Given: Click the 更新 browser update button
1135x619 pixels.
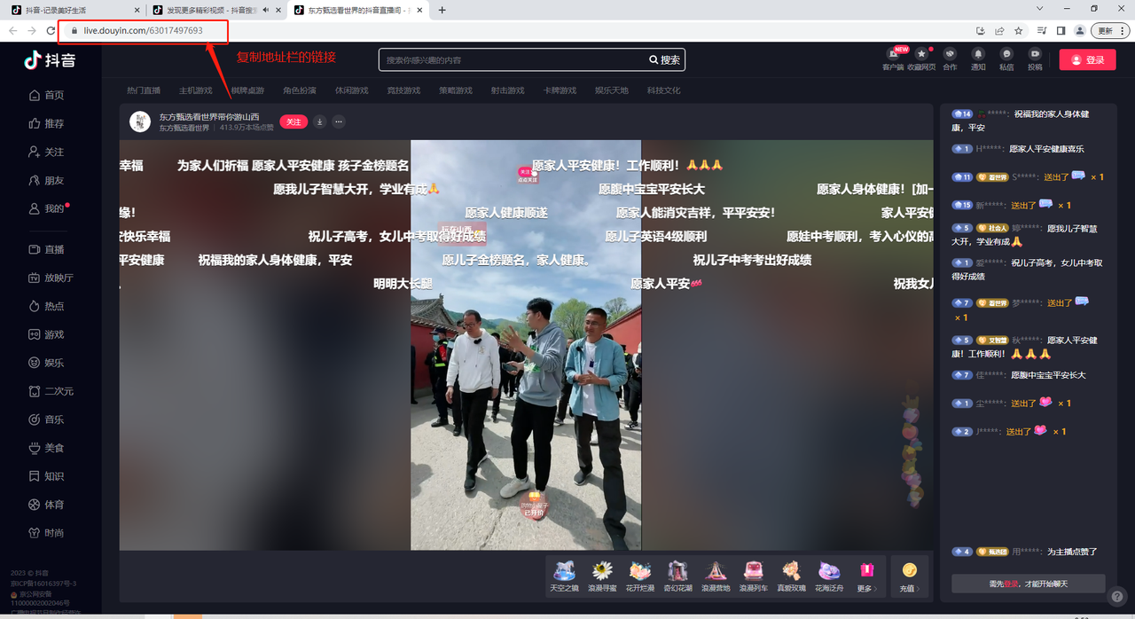Looking at the screenshot, I should click(x=1109, y=30).
